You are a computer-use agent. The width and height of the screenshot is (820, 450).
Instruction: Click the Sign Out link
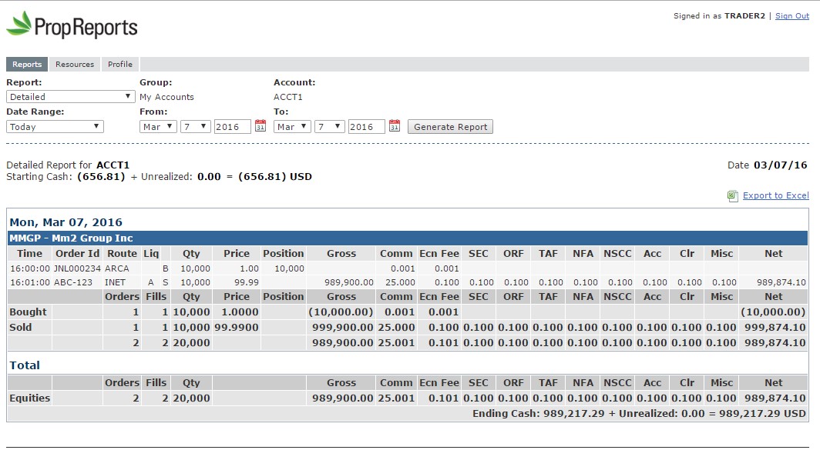click(x=791, y=16)
